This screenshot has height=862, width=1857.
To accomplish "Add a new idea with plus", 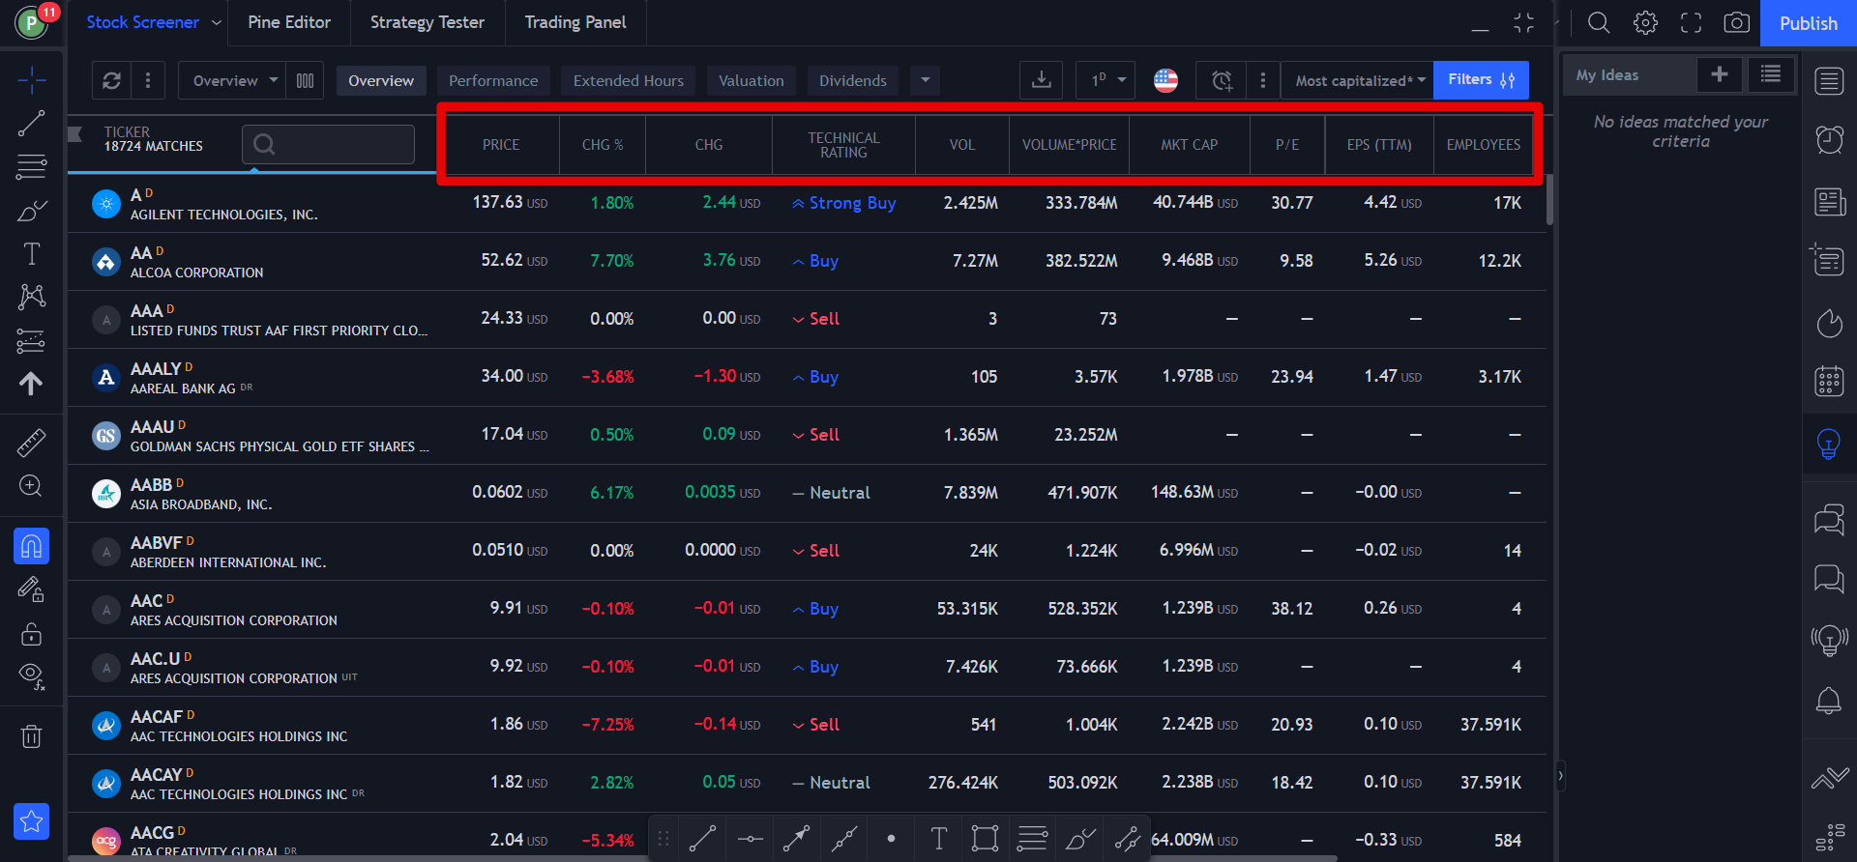I will [x=1720, y=74].
